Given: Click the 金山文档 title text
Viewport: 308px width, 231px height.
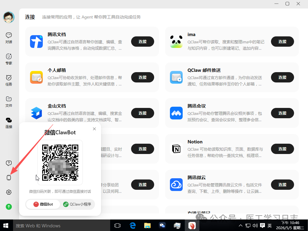Looking at the screenshot, I should pyautogui.click(x=57, y=106).
